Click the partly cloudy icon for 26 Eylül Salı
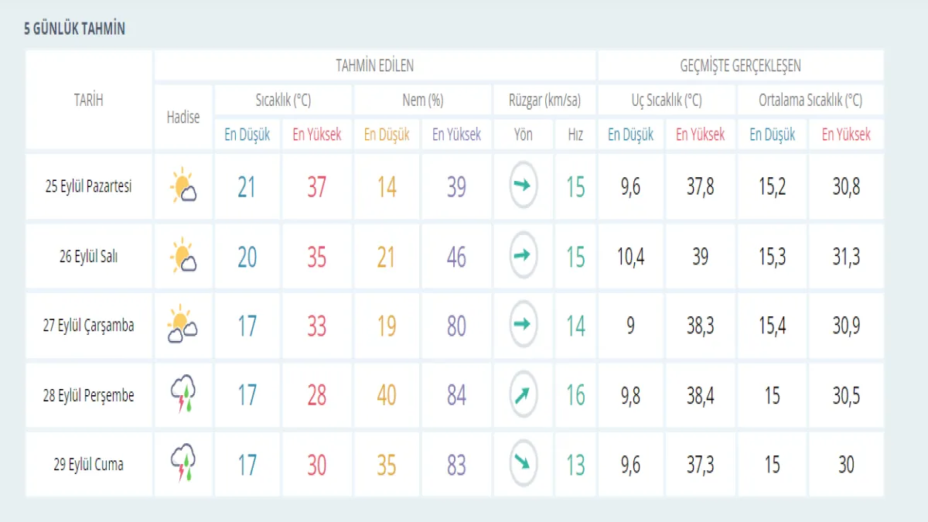The height and width of the screenshot is (522, 928). [x=183, y=257]
